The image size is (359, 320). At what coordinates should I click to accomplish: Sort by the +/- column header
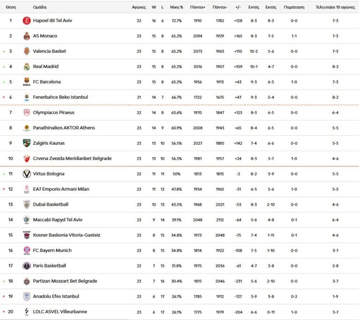pos(238,7)
